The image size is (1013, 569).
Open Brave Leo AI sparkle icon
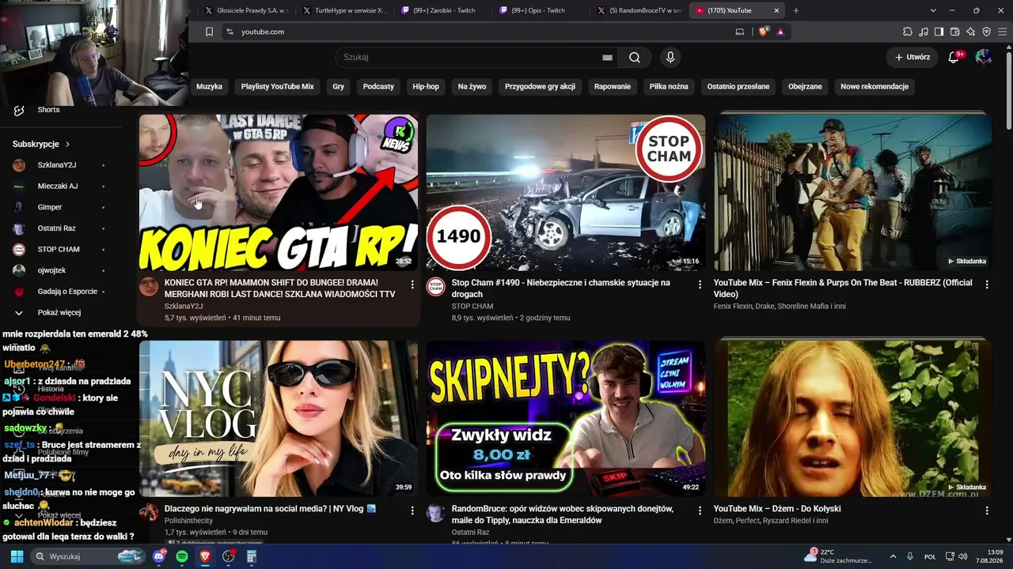971,32
